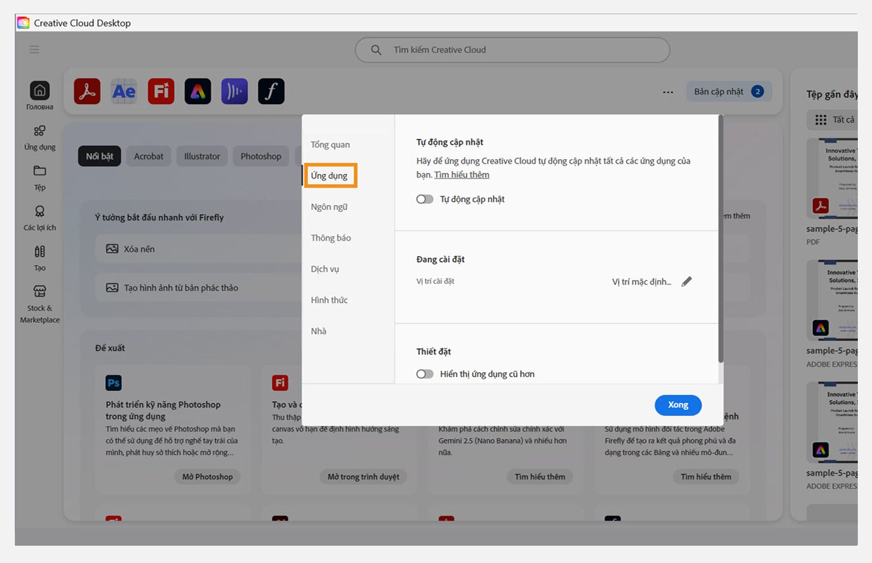Click Mở trong trình duyệt button
The image size is (872, 563).
364,476
